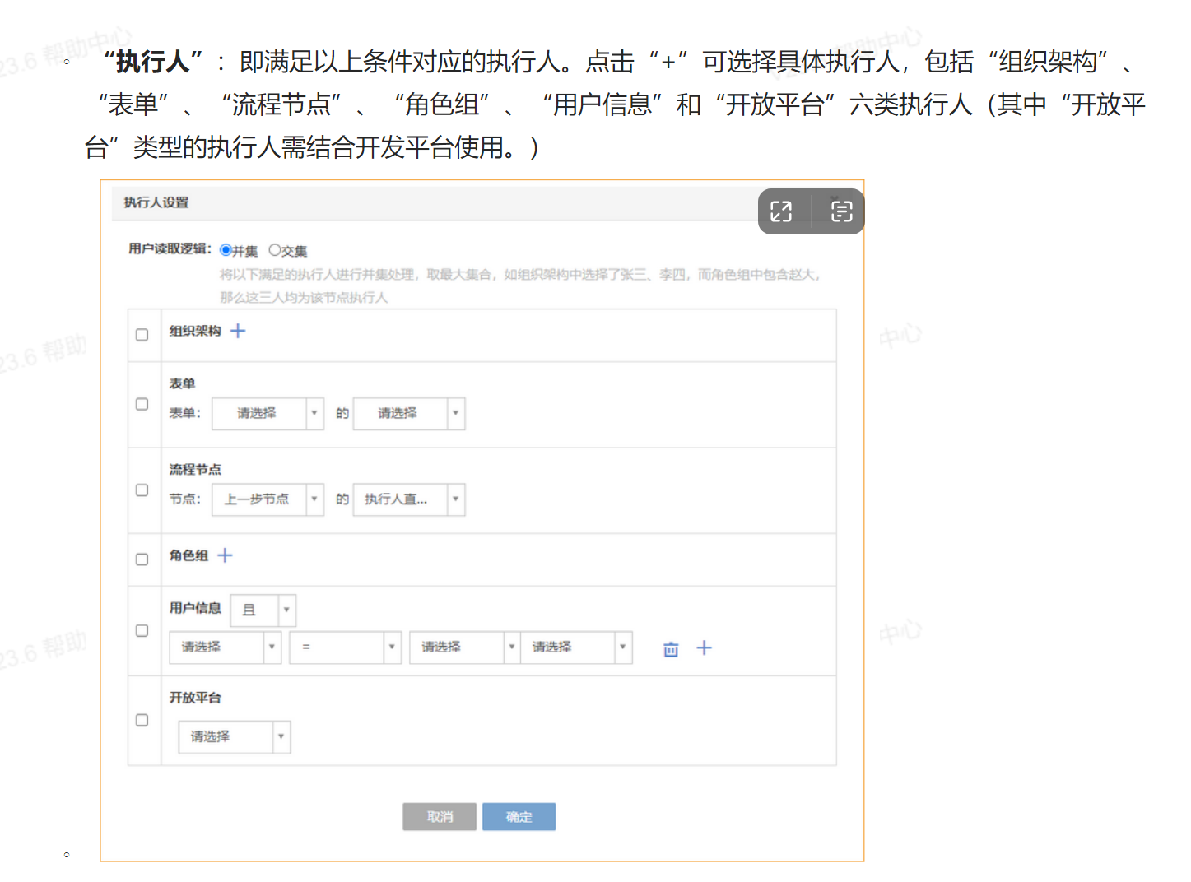Open the 上一步节点 node dropdown
Viewport: 1191px width, 882px height.
click(268, 499)
